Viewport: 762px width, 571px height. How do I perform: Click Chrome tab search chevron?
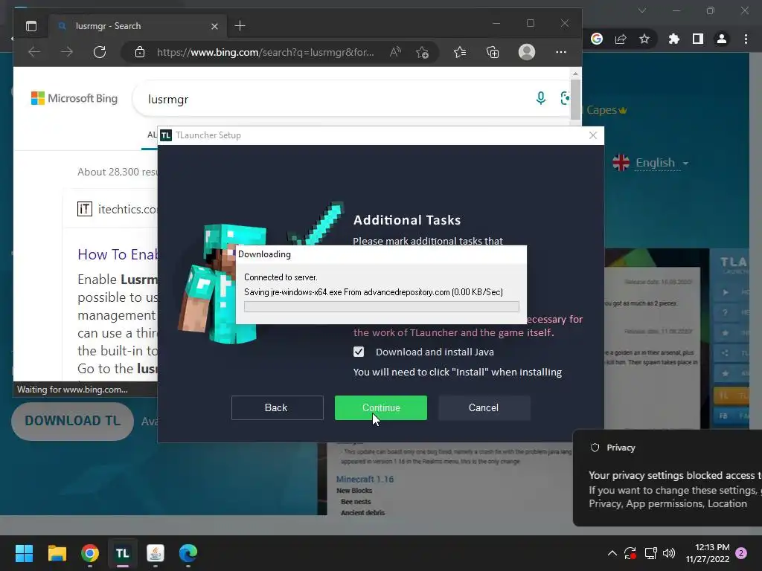pos(642,10)
